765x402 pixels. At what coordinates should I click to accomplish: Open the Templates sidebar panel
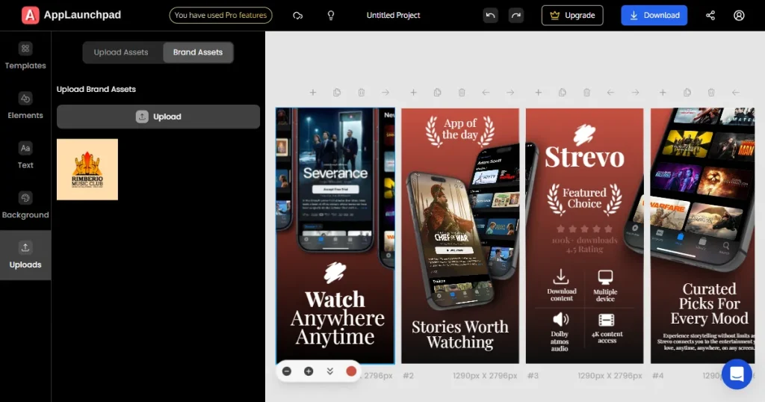point(25,57)
